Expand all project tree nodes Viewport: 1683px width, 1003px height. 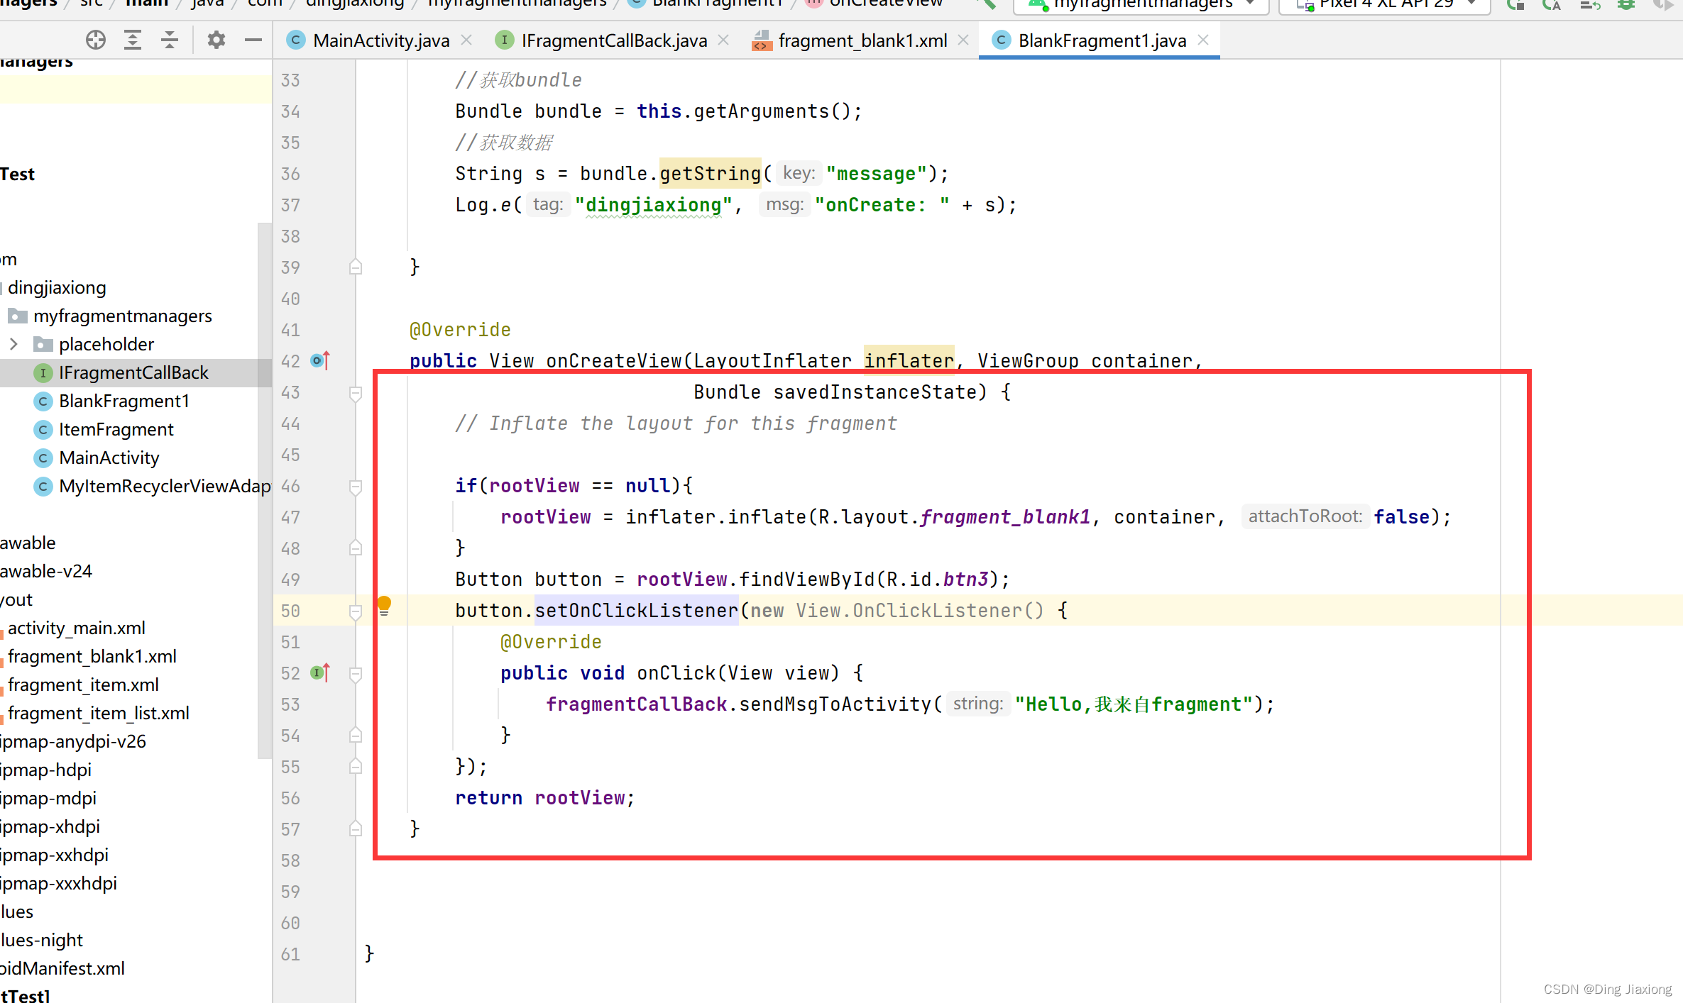(x=133, y=40)
